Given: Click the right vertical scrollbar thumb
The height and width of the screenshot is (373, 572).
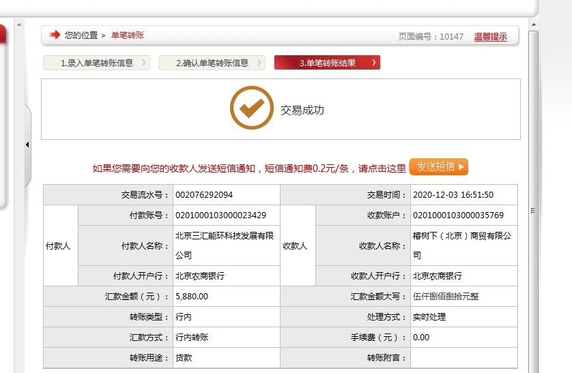Looking at the screenshot, I should (533, 170).
